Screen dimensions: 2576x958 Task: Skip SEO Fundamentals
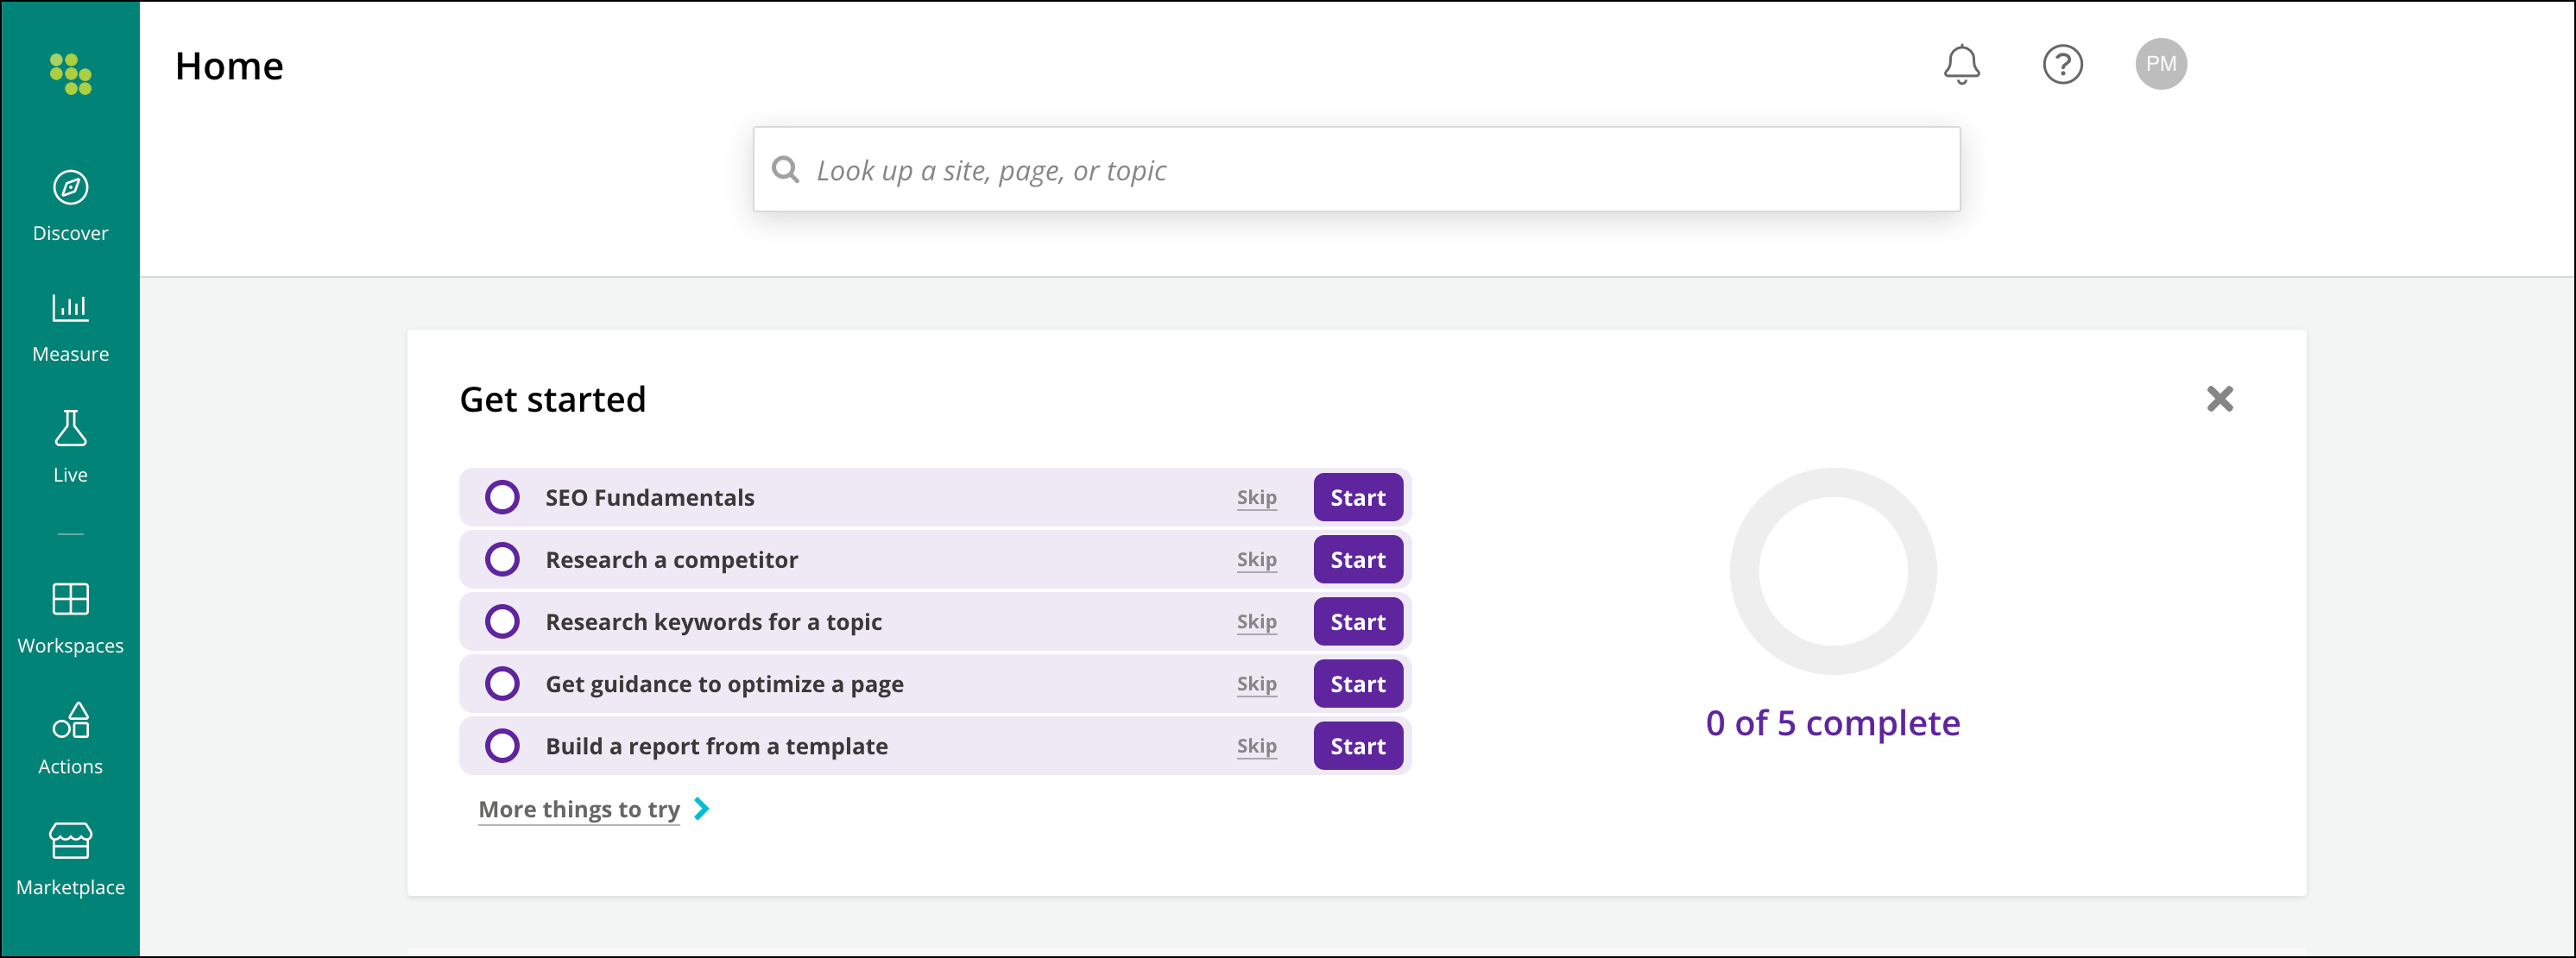(1256, 497)
